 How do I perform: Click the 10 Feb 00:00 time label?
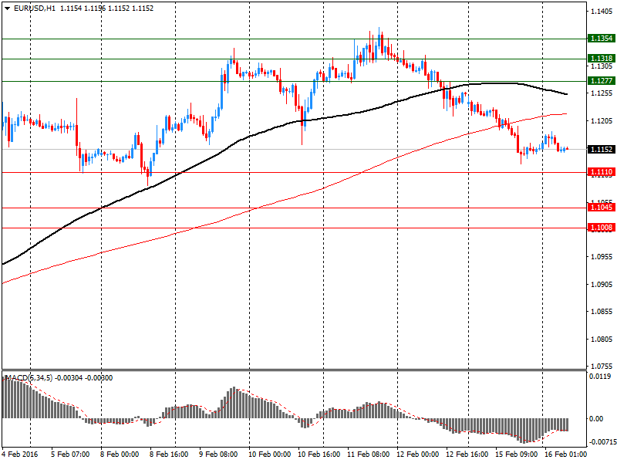[x=269, y=455]
